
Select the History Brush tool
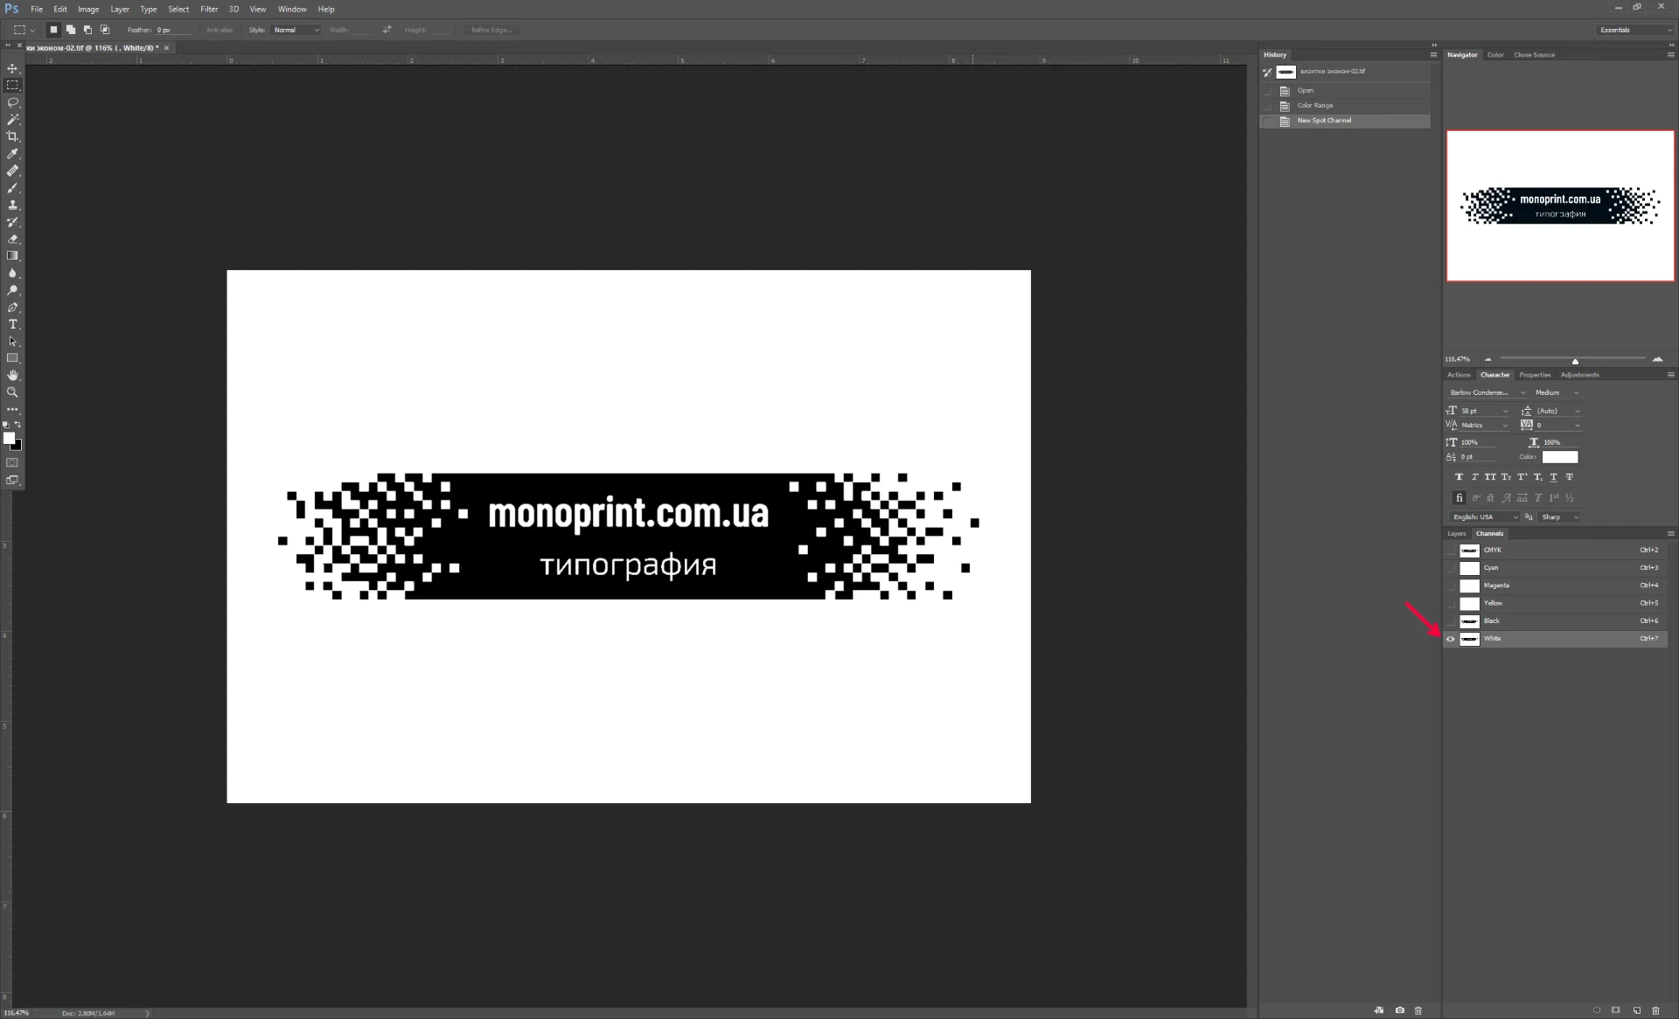tap(12, 222)
